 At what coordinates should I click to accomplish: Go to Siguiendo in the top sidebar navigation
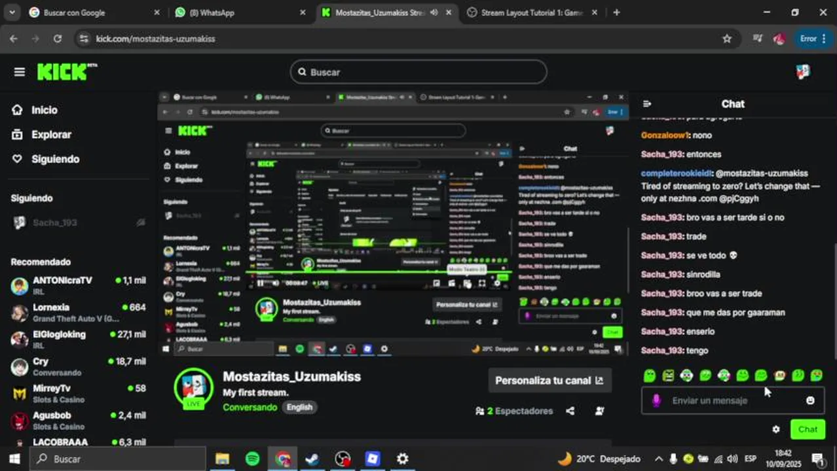[x=55, y=159]
